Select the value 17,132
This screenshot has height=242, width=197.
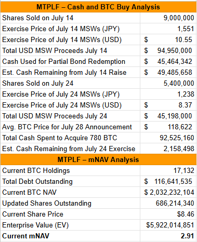coord(184,171)
